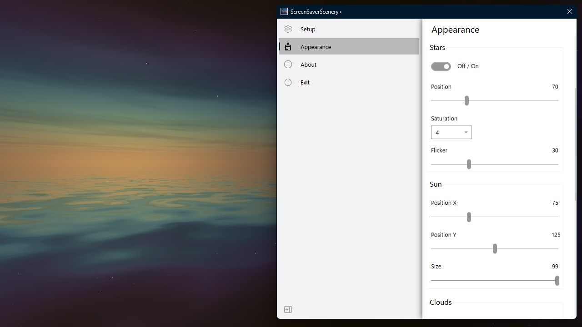The image size is (582, 327).
Task: Click the Stars Position value "70"
Action: [555, 87]
